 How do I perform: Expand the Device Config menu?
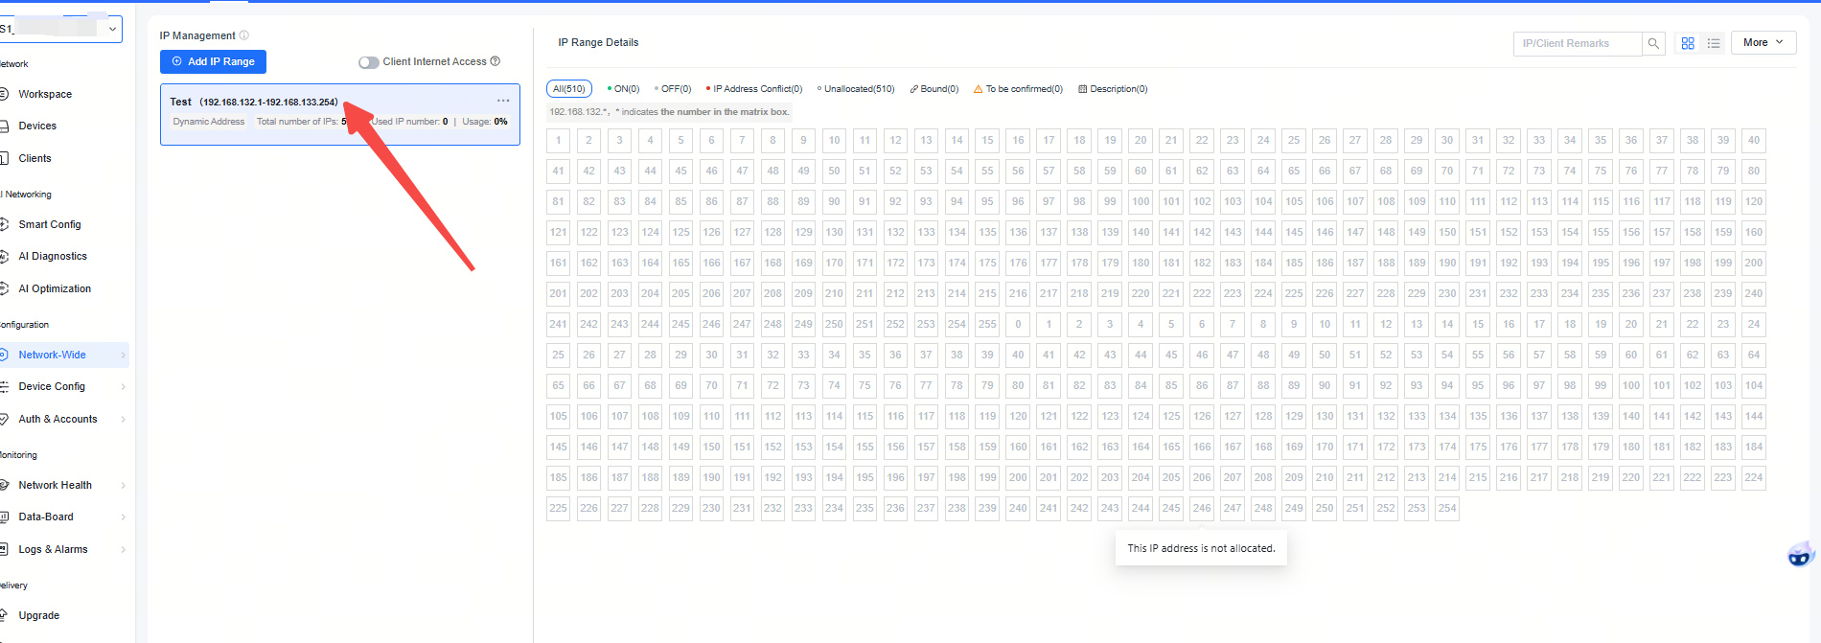(x=52, y=386)
